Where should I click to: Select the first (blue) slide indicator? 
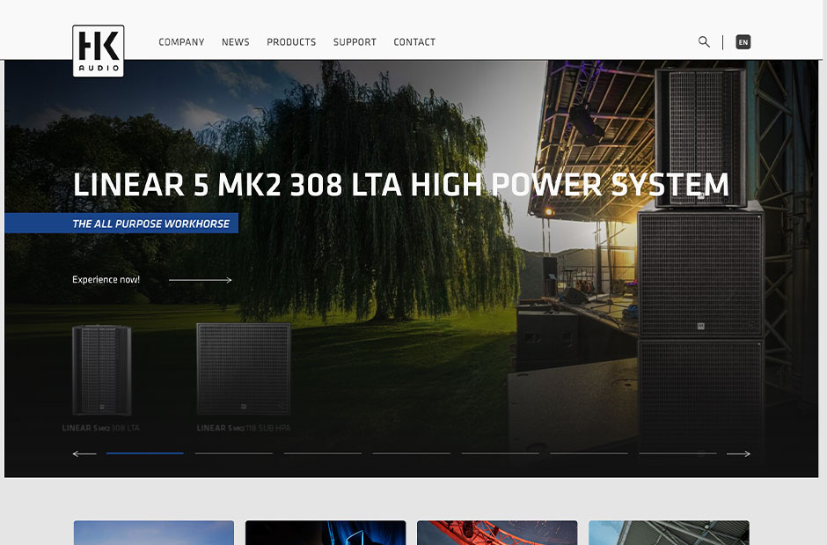(145, 453)
